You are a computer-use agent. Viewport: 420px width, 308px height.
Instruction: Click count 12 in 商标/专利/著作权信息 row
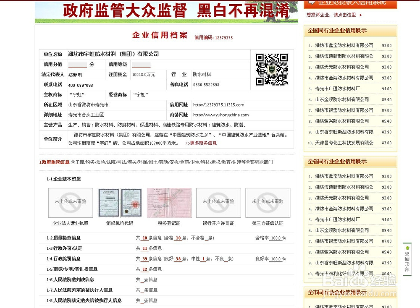tap(145, 269)
